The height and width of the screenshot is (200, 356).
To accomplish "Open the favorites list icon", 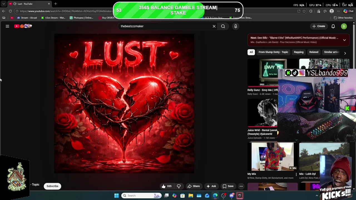I will [x=325, y=11].
